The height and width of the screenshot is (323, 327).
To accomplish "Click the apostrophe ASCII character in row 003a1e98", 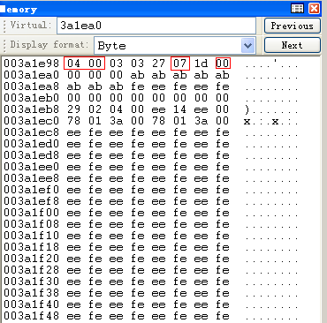I will click(276, 62).
